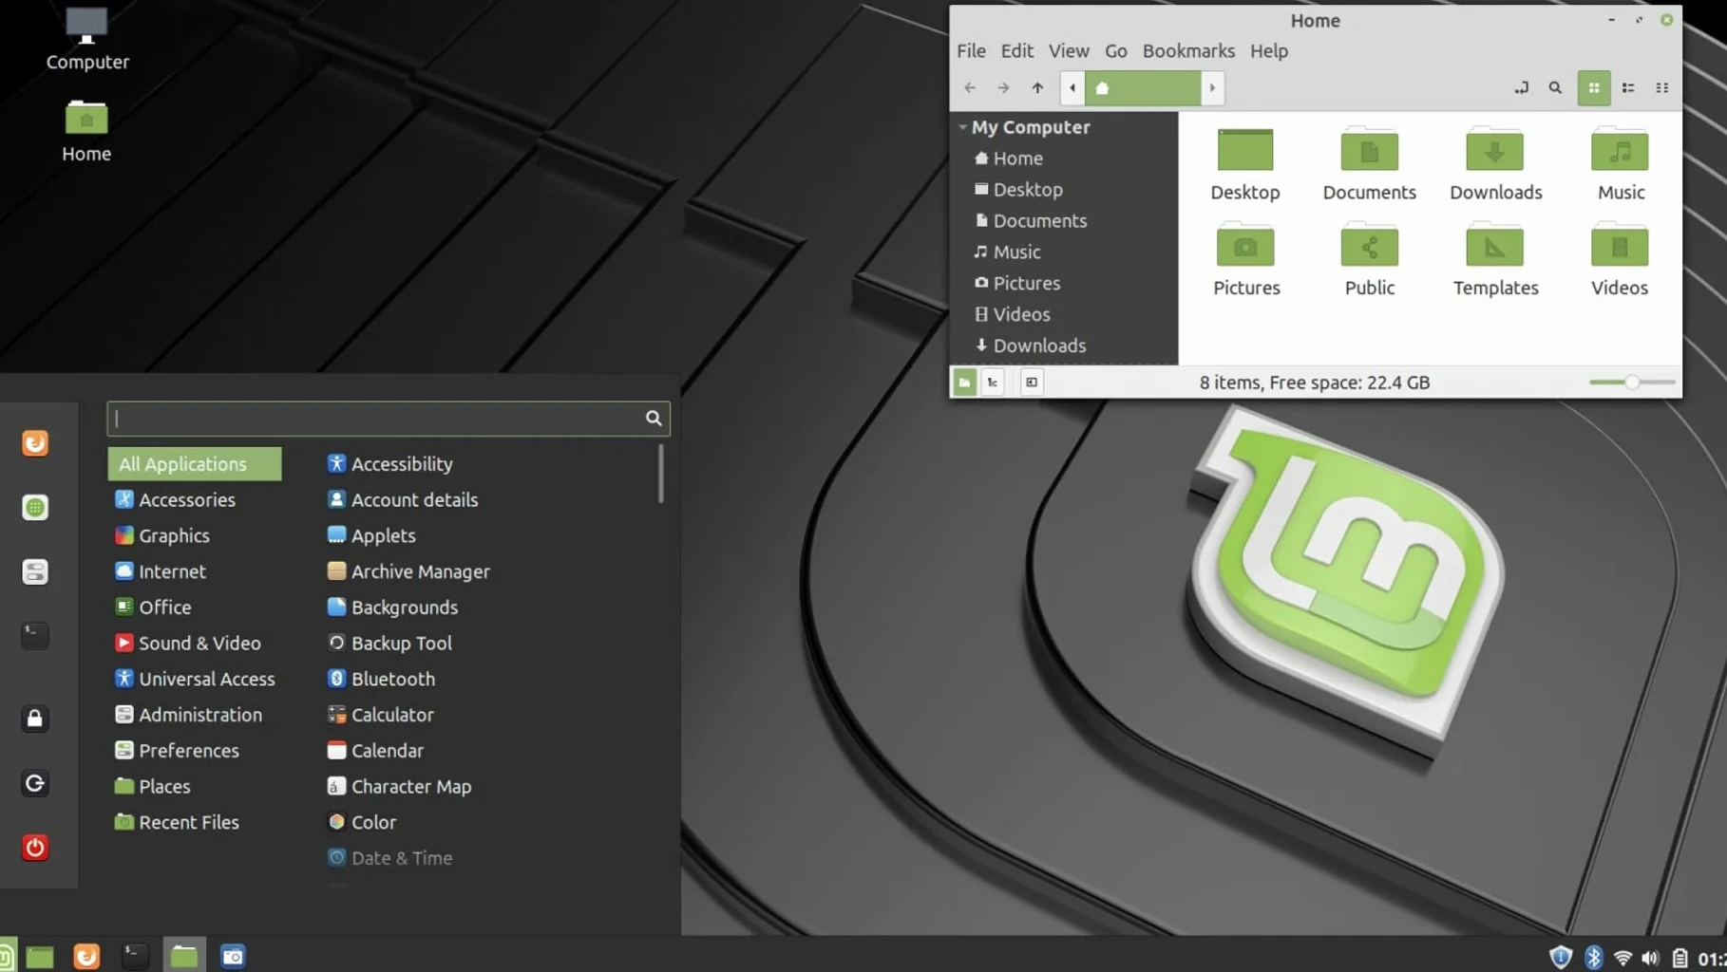Click the application list scrollbar
This screenshot has width=1727, height=972.
pyautogui.click(x=661, y=474)
